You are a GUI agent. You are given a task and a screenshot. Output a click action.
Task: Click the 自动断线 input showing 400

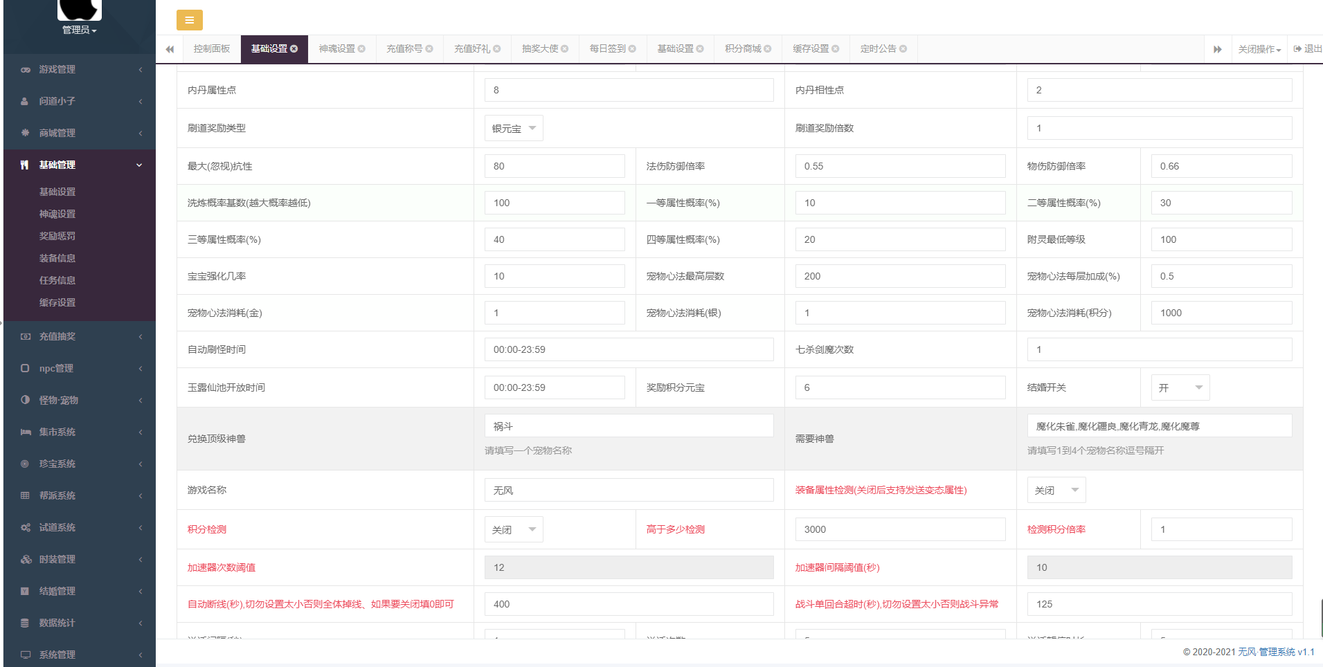pyautogui.click(x=629, y=604)
